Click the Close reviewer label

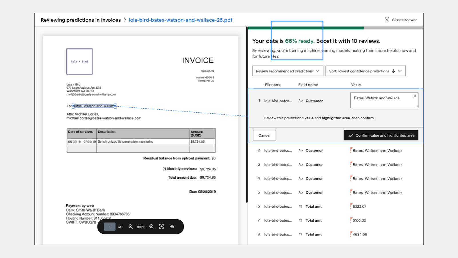[404, 20]
